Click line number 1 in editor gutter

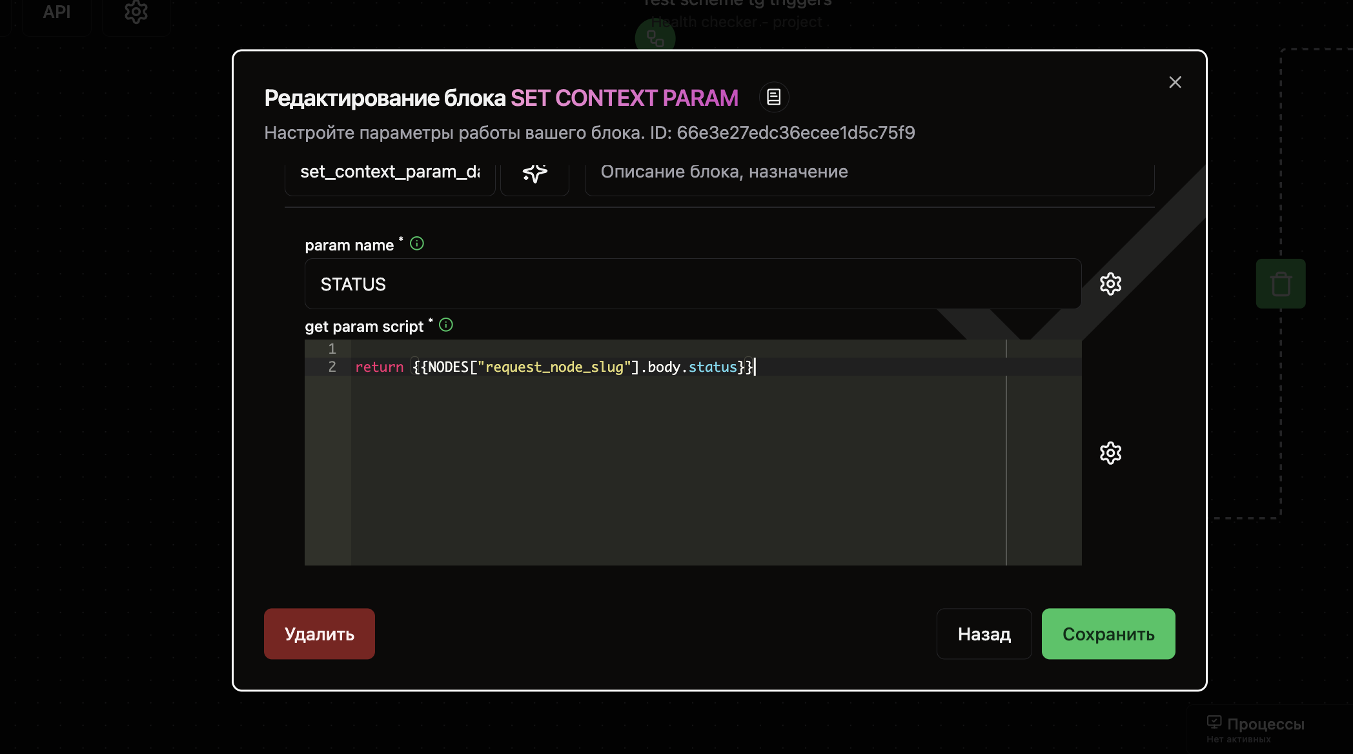pyautogui.click(x=332, y=349)
